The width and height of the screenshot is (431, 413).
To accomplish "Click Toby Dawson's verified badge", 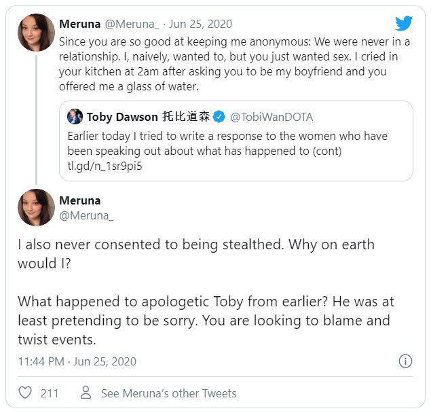I will 219,117.
